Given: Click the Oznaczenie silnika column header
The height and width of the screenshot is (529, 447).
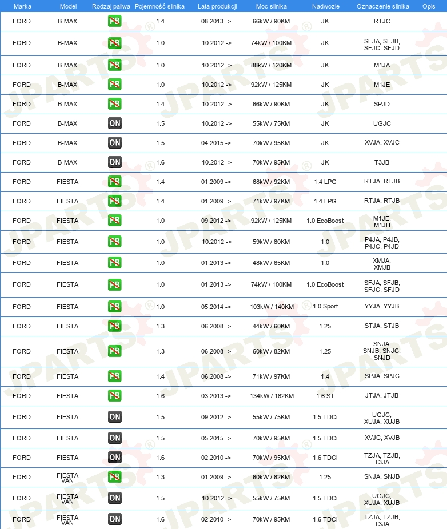Looking at the screenshot, I should [x=383, y=6].
